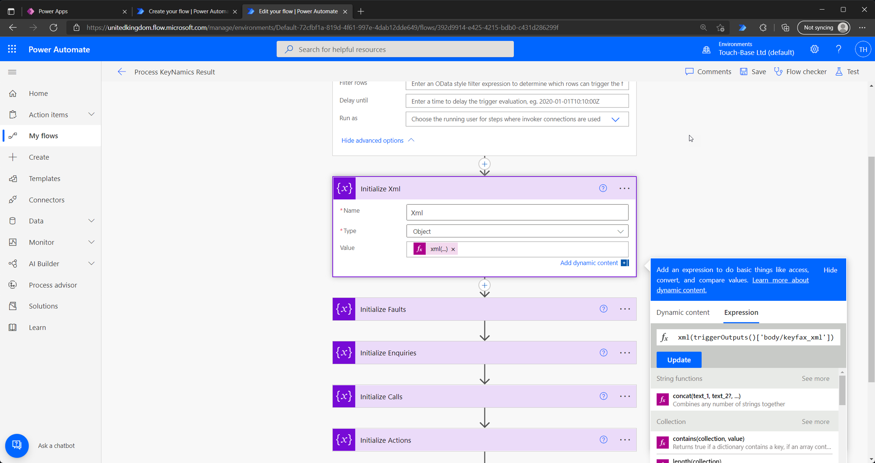Expand the Run as dropdown

(x=615, y=119)
